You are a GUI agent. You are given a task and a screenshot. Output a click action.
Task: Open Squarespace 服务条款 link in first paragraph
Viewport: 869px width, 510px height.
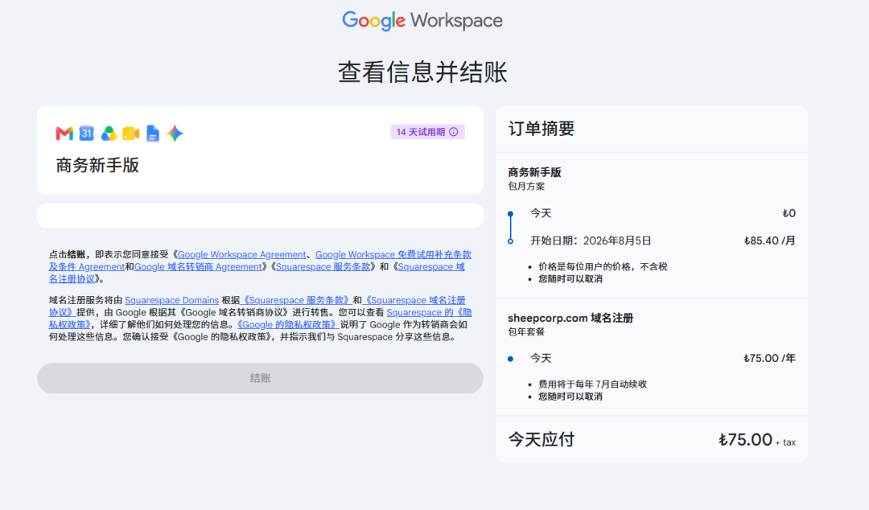click(x=323, y=266)
